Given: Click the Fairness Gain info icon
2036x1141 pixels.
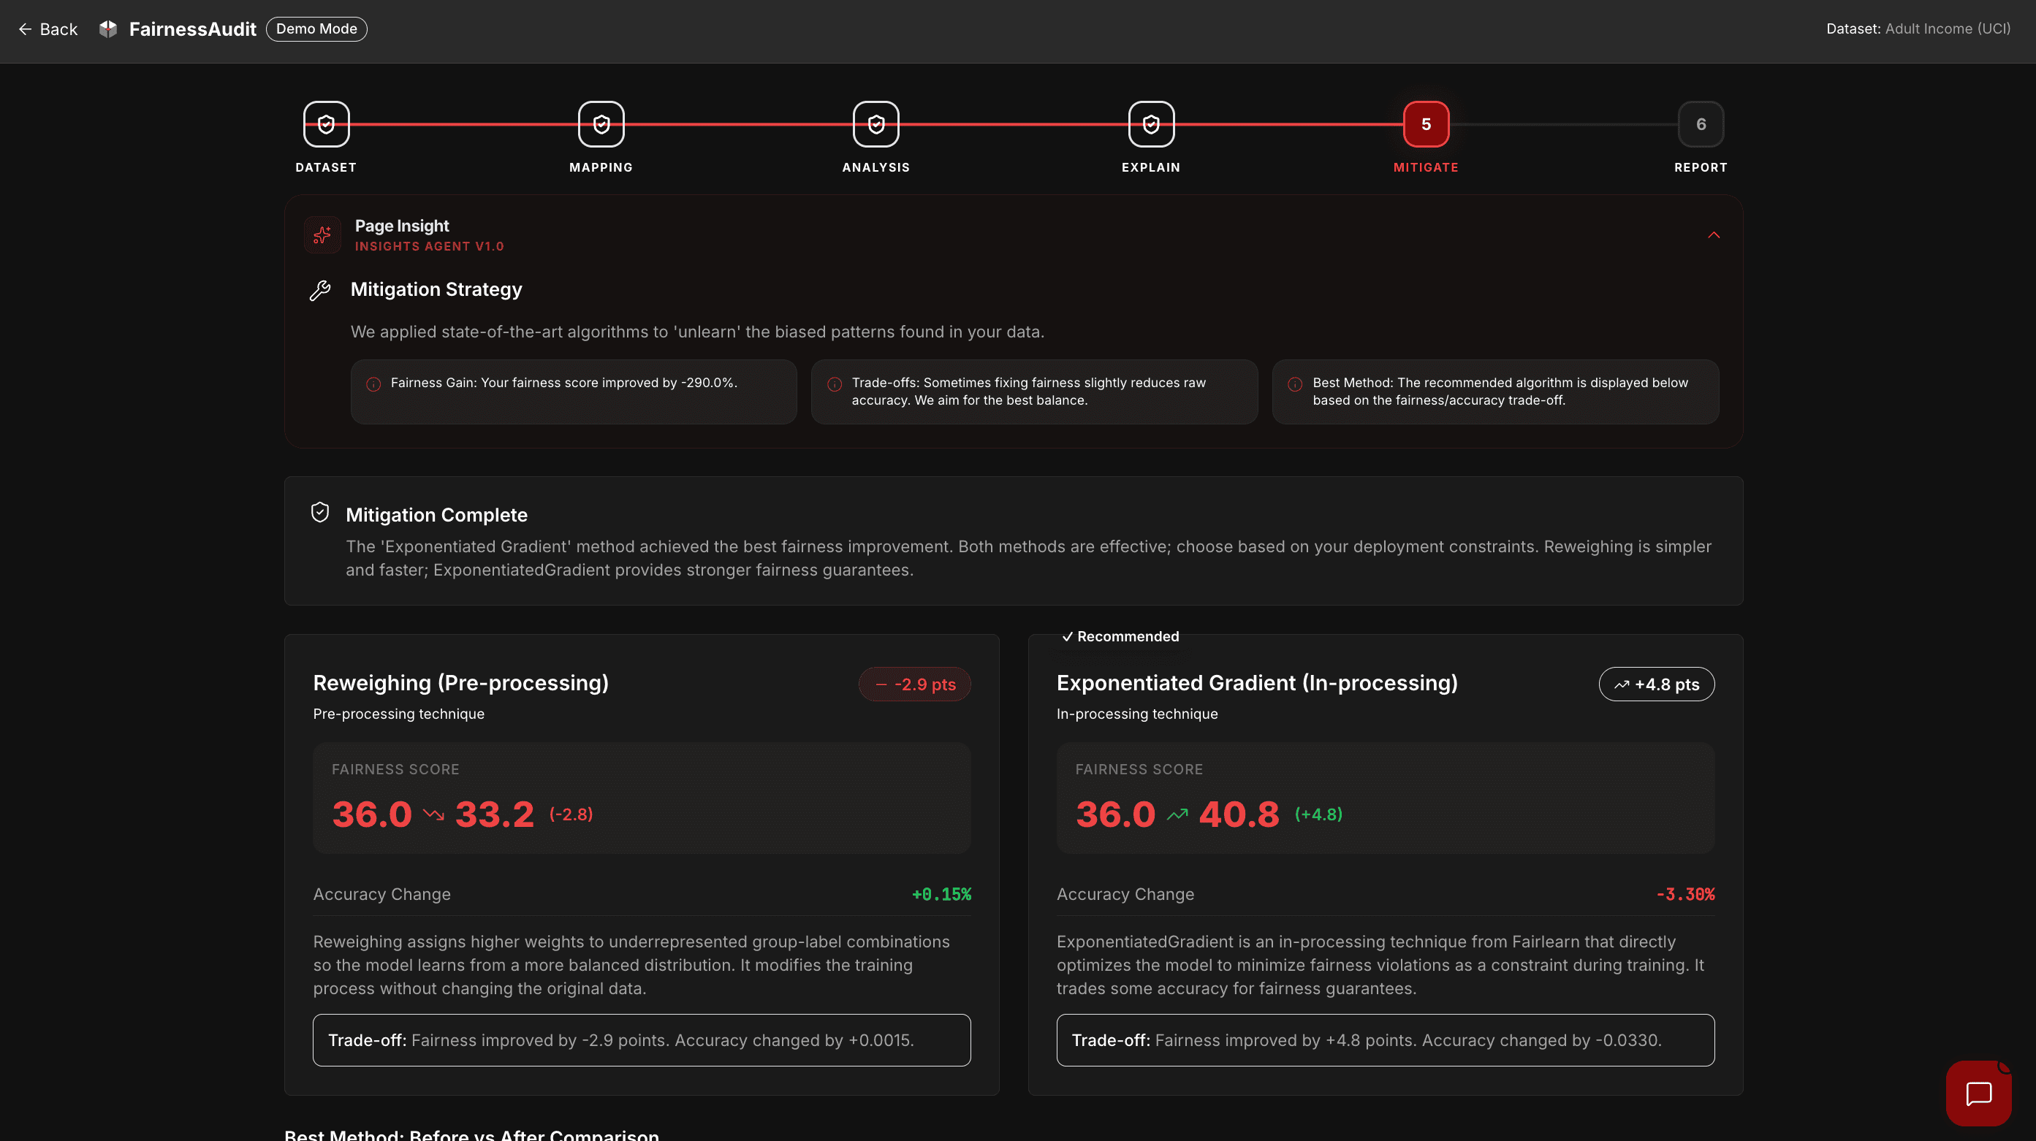Looking at the screenshot, I should tap(374, 385).
